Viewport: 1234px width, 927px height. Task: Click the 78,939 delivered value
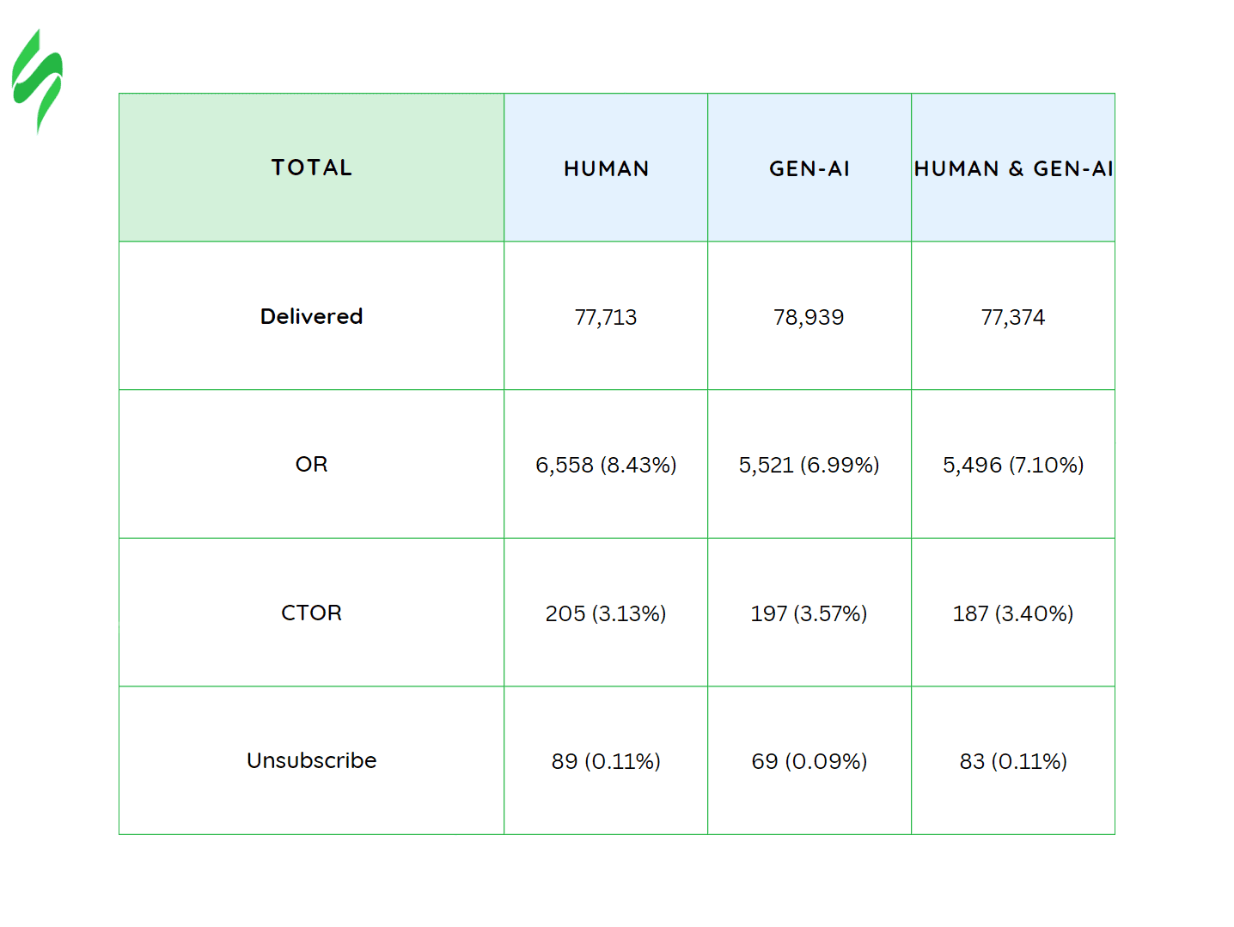coord(809,318)
